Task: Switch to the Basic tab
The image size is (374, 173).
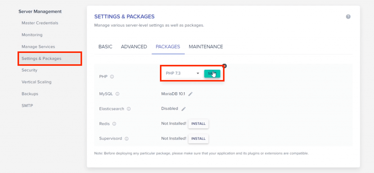Action: (105, 47)
